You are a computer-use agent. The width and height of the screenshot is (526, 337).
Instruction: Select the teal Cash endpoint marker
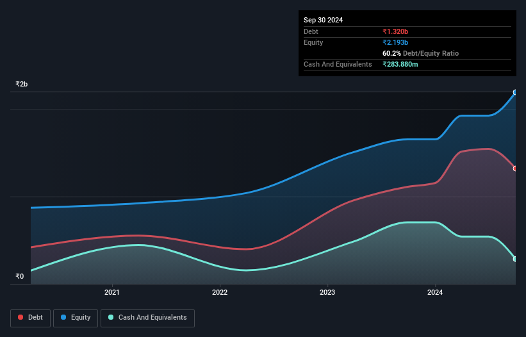click(x=515, y=259)
